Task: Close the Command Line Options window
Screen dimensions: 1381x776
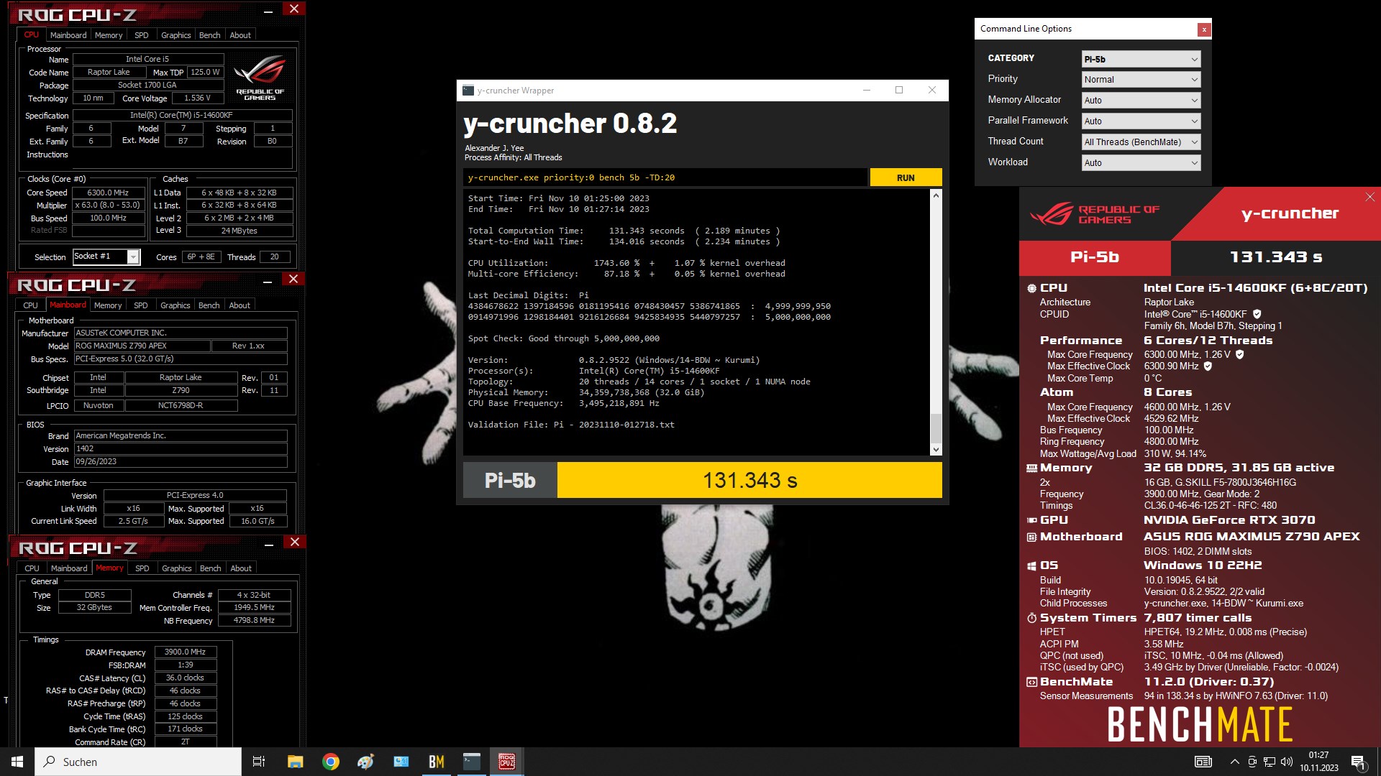Action: click(x=1203, y=29)
